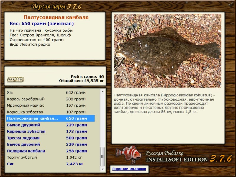Select Корюшка зубастая 107 грамм row

tap(50, 112)
